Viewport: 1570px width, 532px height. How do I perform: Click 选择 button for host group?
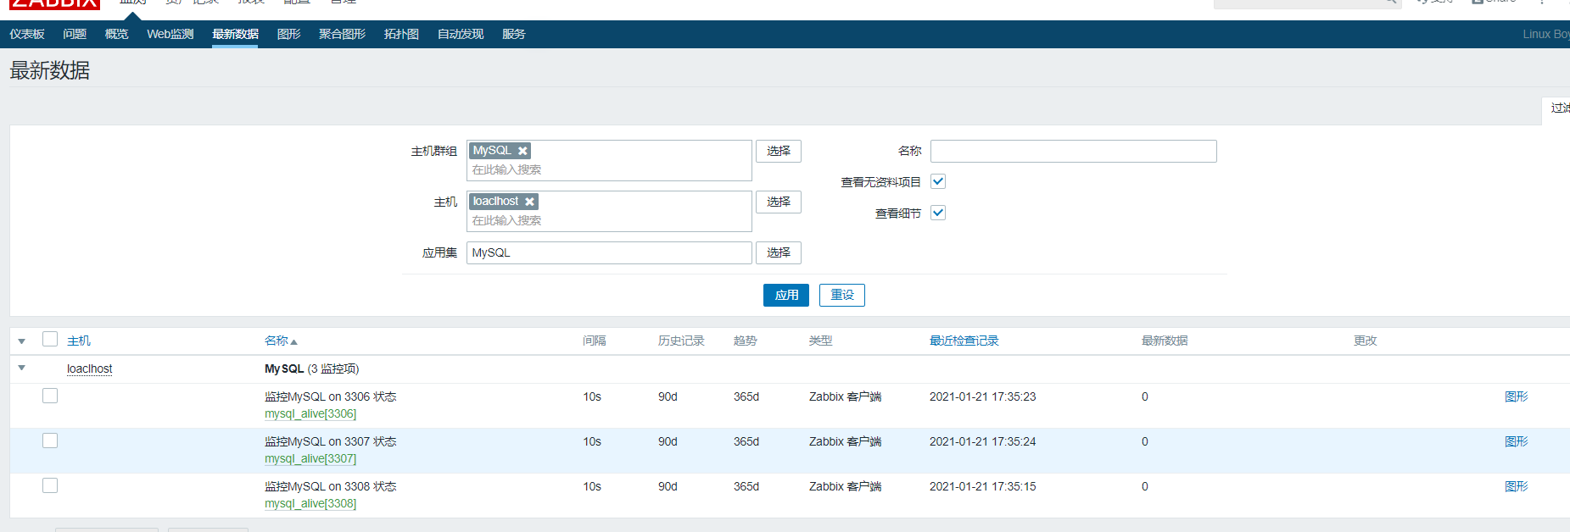pyautogui.click(x=779, y=151)
